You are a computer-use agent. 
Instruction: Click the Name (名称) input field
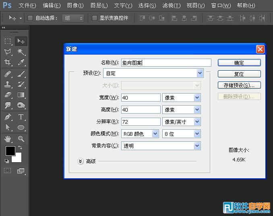coord(166,63)
